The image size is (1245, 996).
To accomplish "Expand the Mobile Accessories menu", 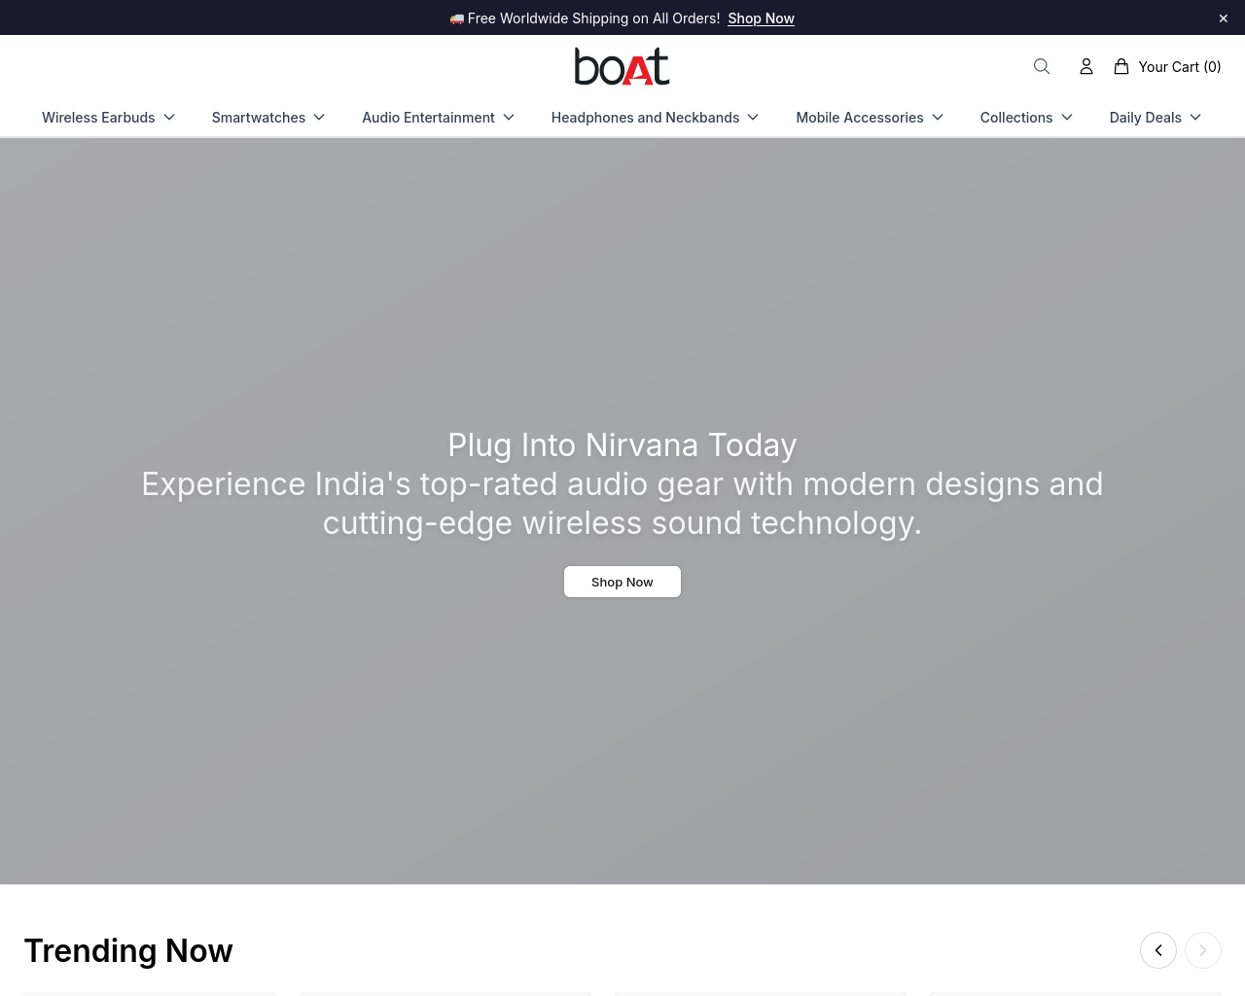I will pyautogui.click(x=871, y=118).
